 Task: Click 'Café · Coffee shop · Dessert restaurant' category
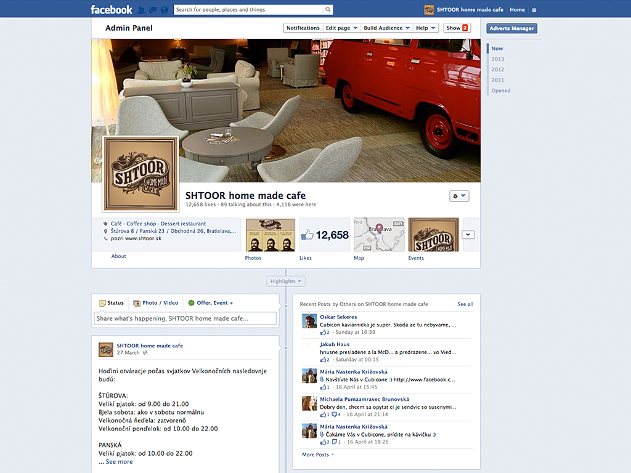[158, 224]
